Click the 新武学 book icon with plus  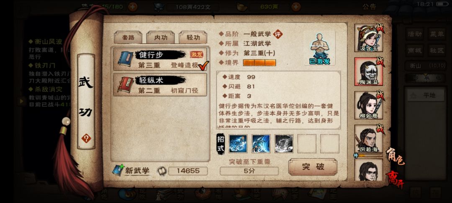coord(118,170)
